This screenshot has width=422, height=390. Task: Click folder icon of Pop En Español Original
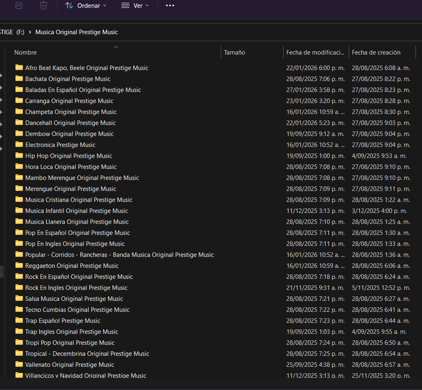tap(19, 232)
